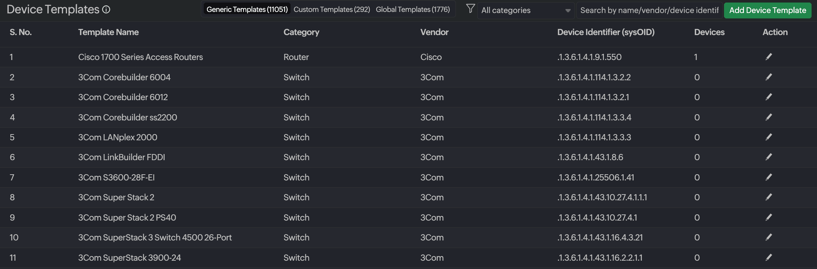Edit the 3Com Super Stack 2 PS40 template

(769, 217)
